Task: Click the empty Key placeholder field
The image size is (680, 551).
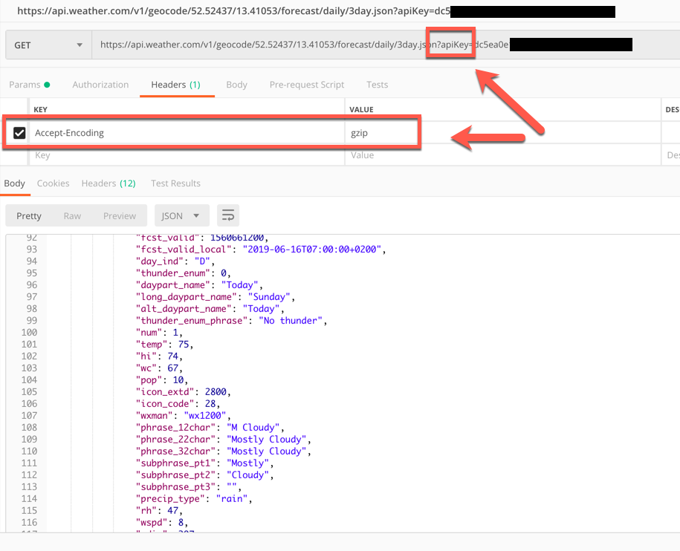Action: pos(187,155)
